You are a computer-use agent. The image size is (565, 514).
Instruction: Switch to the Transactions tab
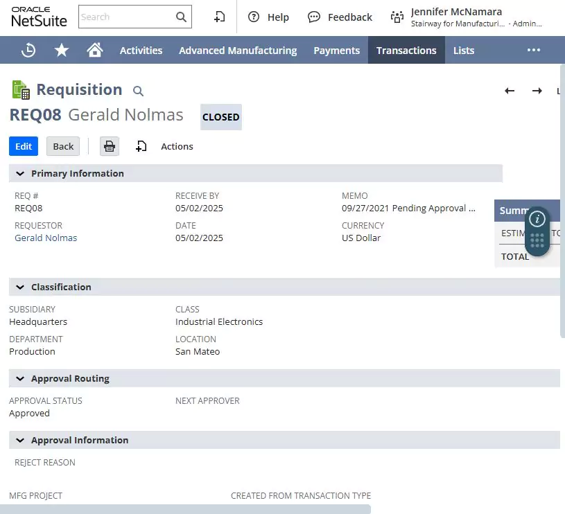pos(406,50)
